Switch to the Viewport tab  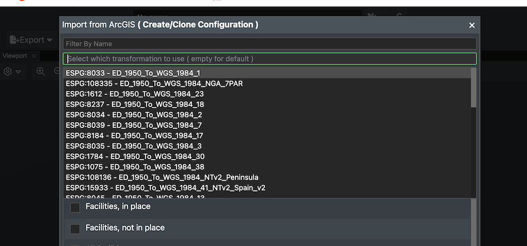coord(15,56)
